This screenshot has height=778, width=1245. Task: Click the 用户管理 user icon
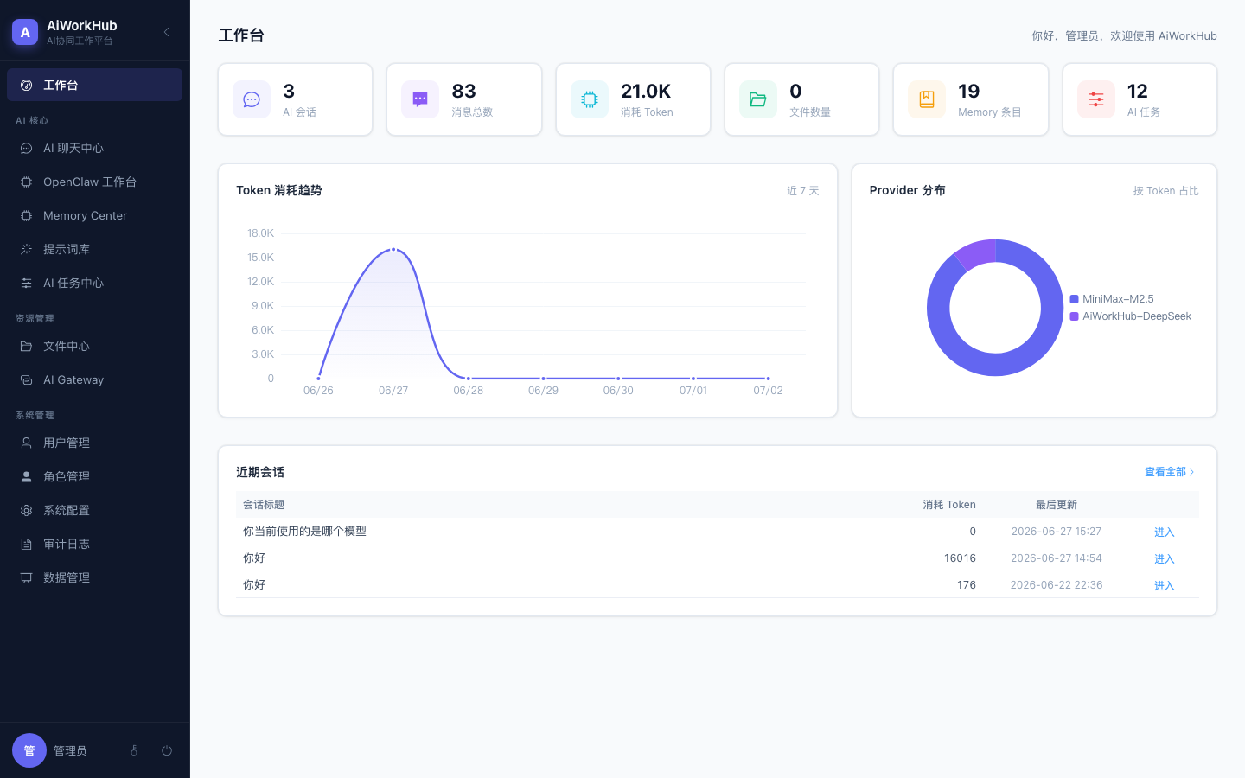[26, 443]
